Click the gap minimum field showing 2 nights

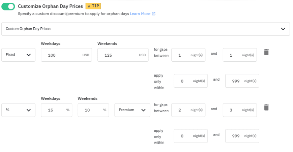pos(188,110)
